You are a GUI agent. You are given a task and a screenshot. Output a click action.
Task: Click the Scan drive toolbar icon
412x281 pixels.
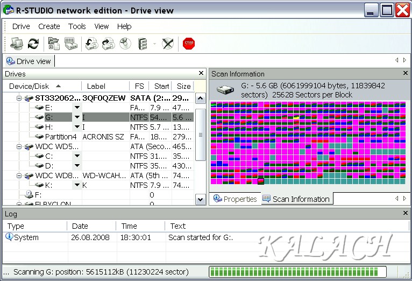tap(71, 44)
